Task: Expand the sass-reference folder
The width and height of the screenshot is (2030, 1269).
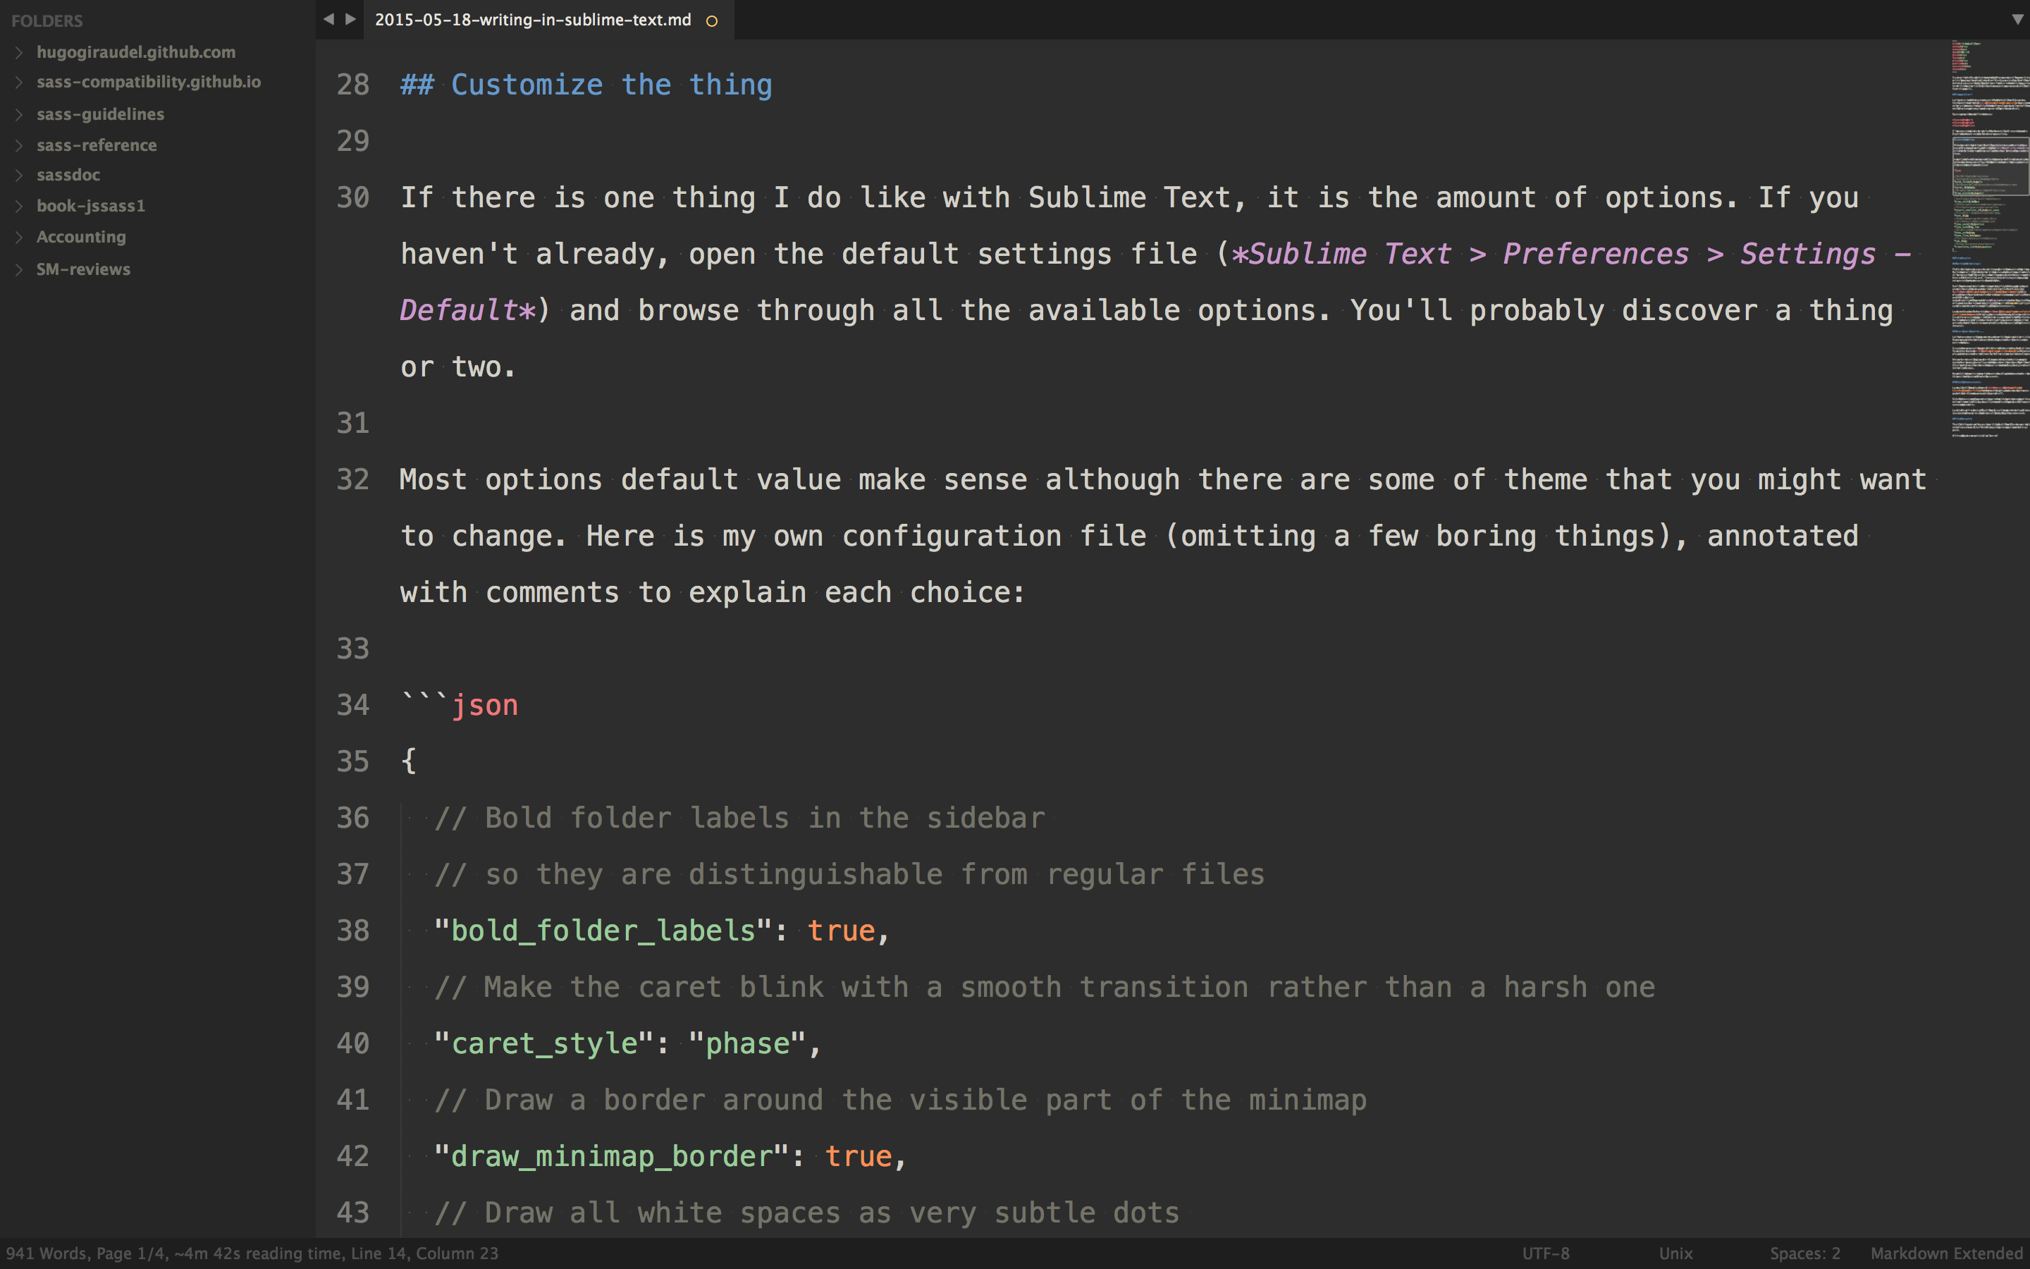Action: (x=18, y=143)
